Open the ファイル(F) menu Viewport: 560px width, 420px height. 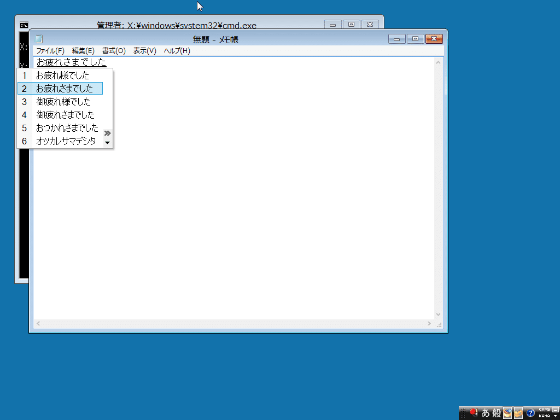point(50,51)
